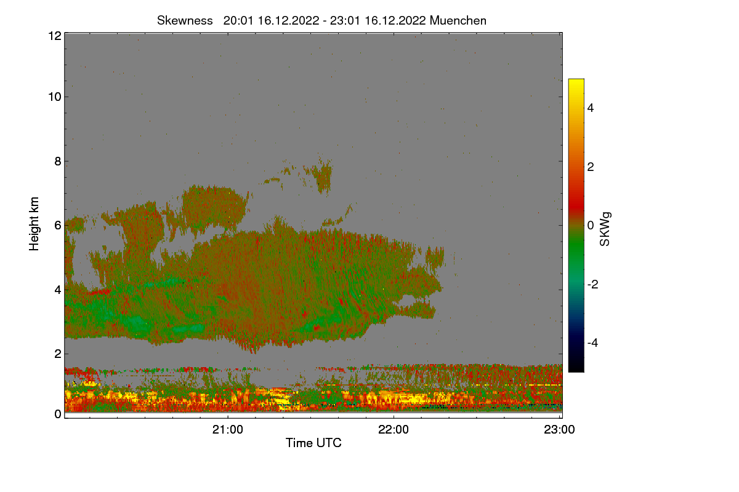The width and height of the screenshot is (739, 492).
Task: Click the plot title 'Skewness 20:01 16.12.2022 - 23:01 16.12.2022 Muenchen'
Action: (x=322, y=20)
